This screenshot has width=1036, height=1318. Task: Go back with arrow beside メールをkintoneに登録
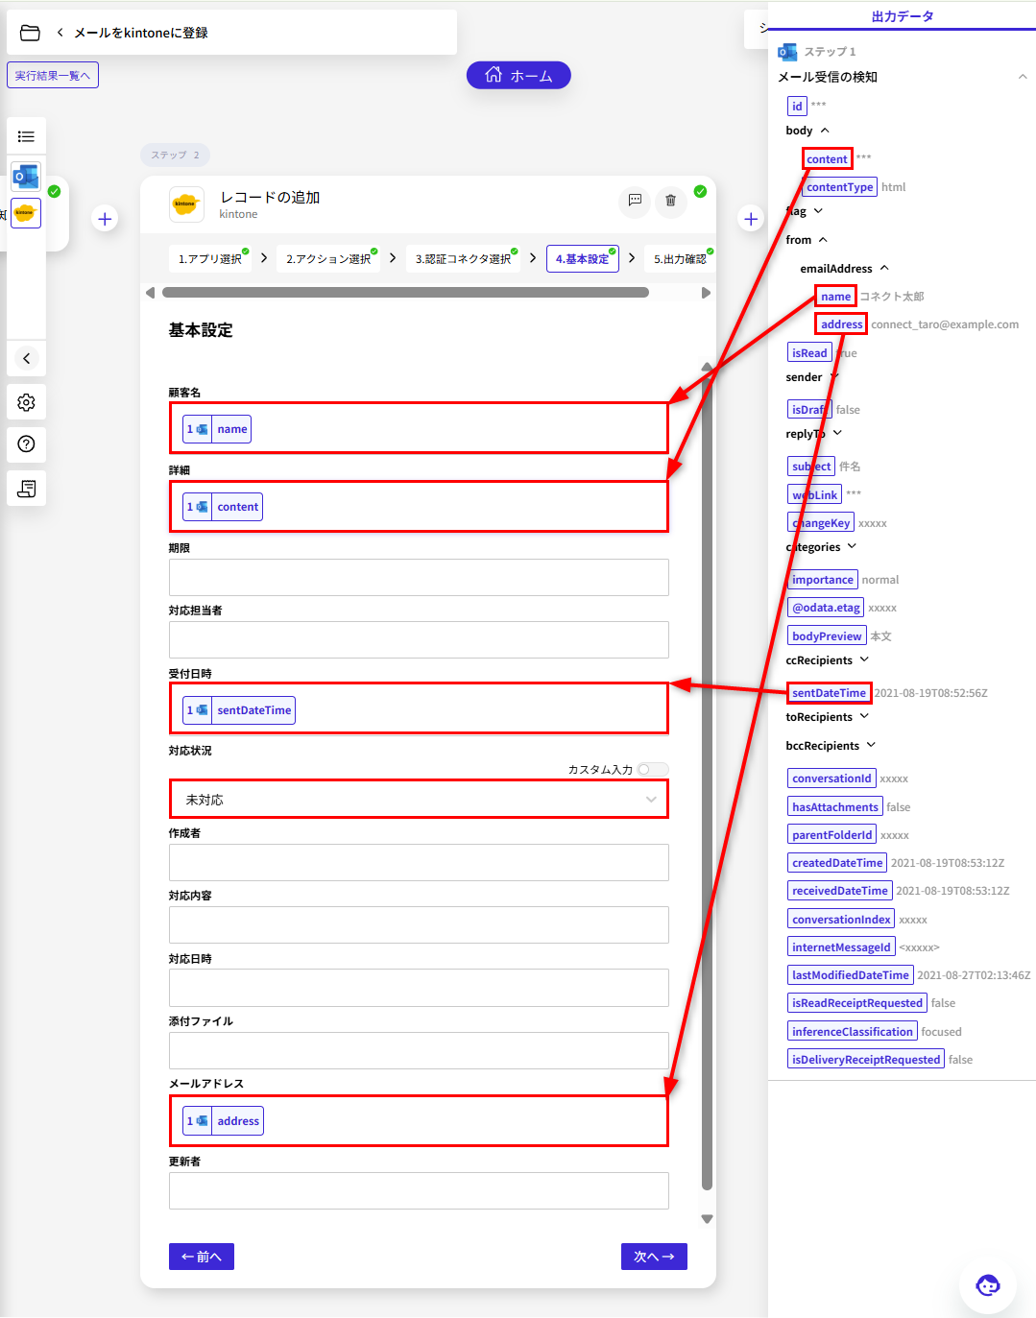[x=60, y=33]
